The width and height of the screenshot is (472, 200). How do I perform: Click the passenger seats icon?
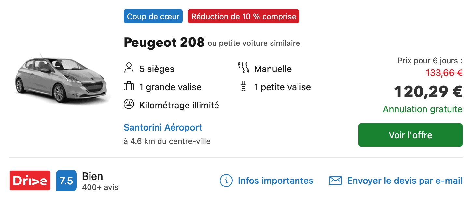click(129, 68)
